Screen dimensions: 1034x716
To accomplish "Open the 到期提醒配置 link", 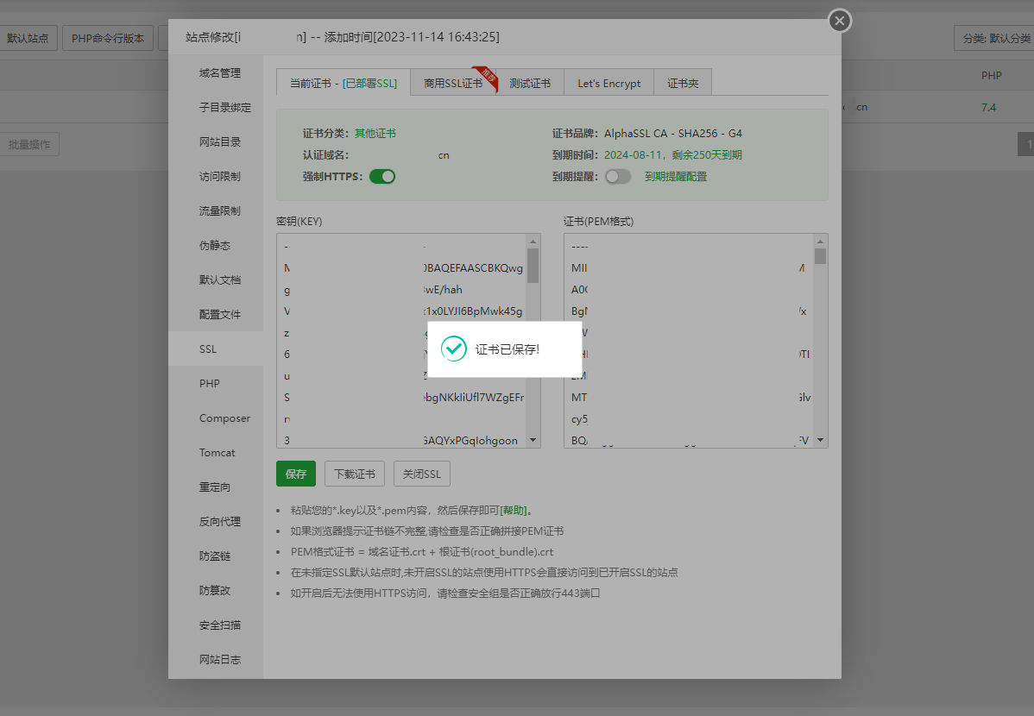I will 676,176.
